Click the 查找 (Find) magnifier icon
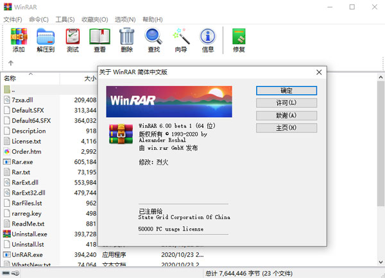The height and width of the screenshot is (278, 385). pyautogui.click(x=153, y=39)
